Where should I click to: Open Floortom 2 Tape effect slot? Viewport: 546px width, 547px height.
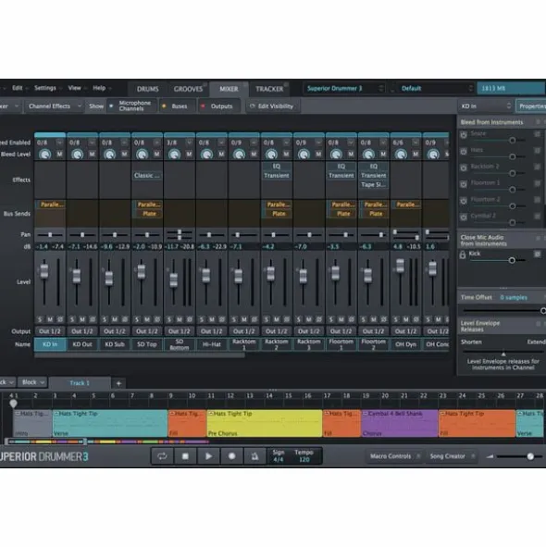(373, 184)
